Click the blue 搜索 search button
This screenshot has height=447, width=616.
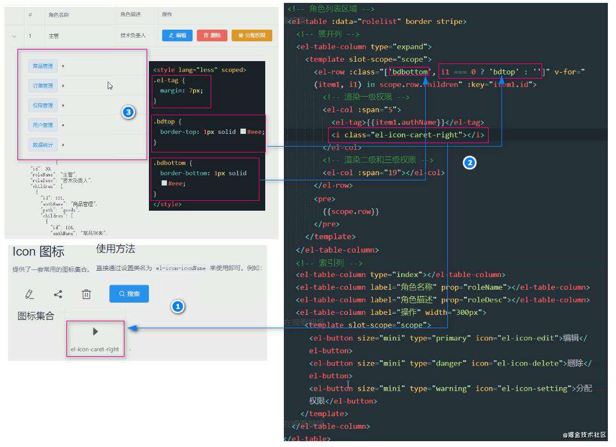[x=129, y=294]
